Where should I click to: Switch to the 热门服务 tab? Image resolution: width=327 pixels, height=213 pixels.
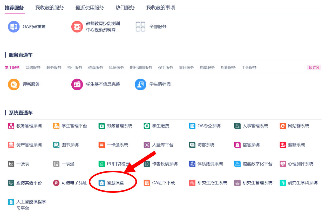125,8
